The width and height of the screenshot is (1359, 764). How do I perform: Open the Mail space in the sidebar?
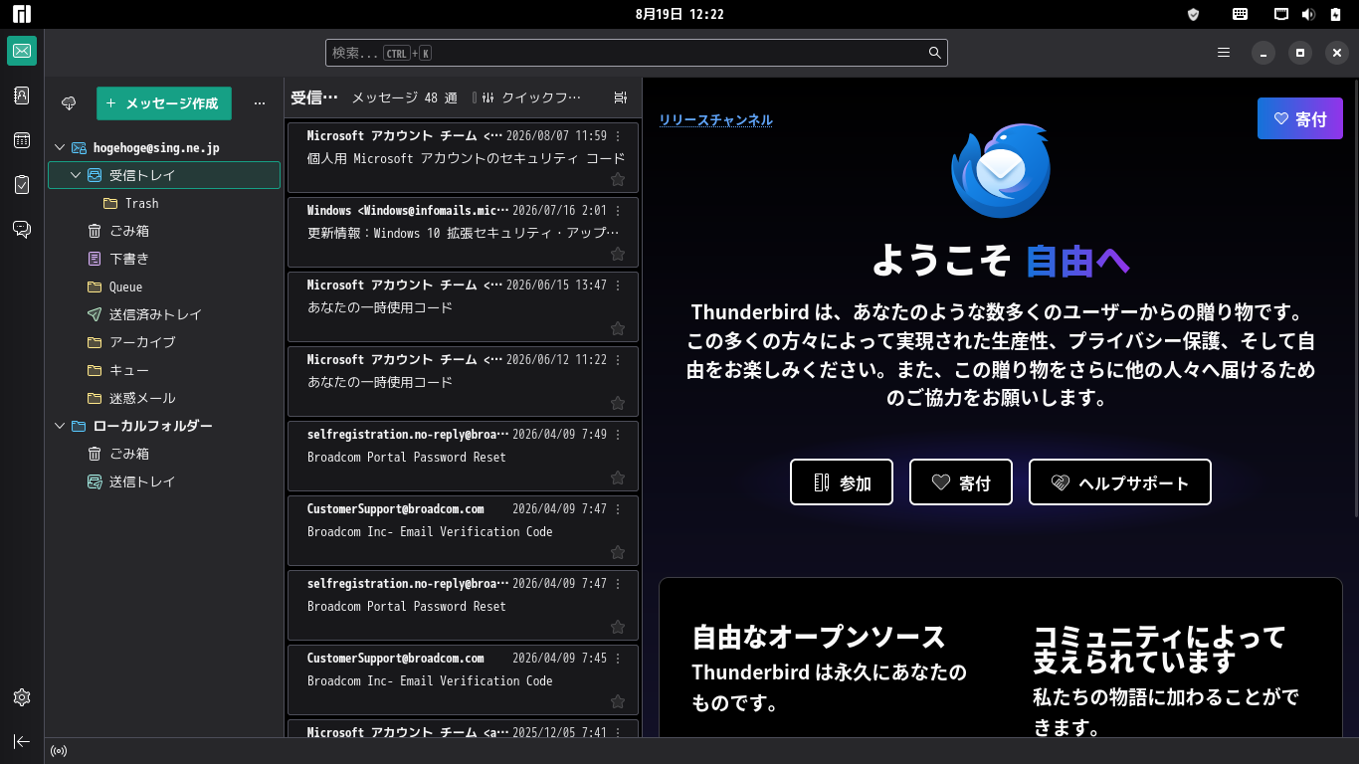tap(22, 51)
